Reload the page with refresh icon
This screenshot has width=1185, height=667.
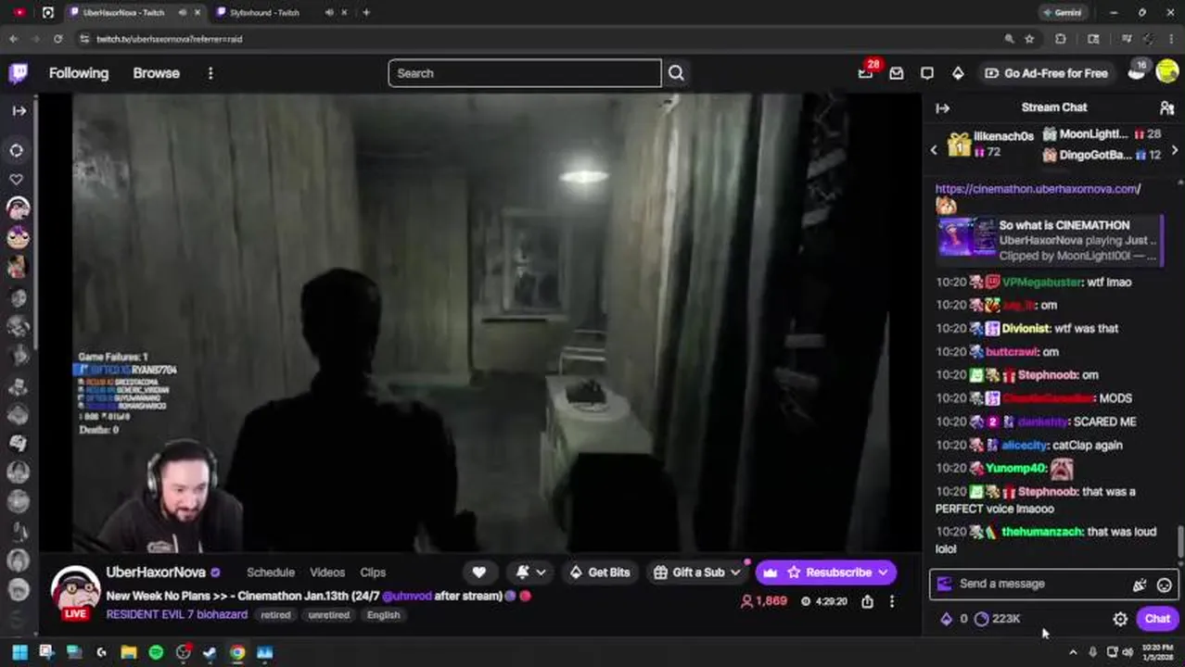(x=57, y=39)
